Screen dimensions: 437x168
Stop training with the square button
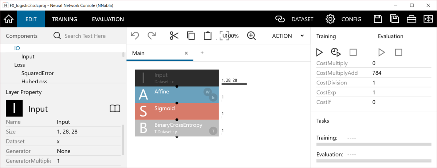point(353,52)
